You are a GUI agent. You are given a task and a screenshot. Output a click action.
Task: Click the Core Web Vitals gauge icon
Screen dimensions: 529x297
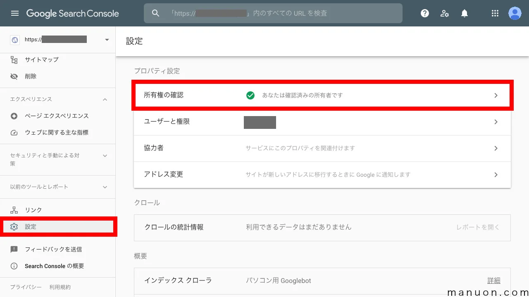point(14,133)
